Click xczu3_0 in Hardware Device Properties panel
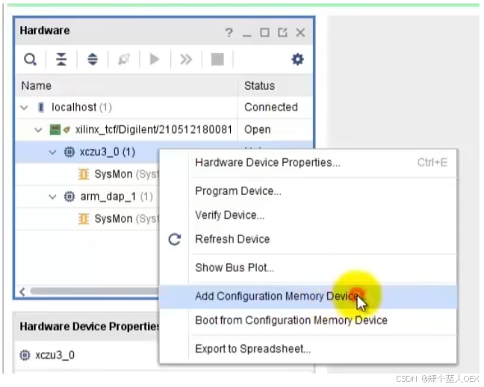Viewport: 484px width, 387px height. coord(55,355)
